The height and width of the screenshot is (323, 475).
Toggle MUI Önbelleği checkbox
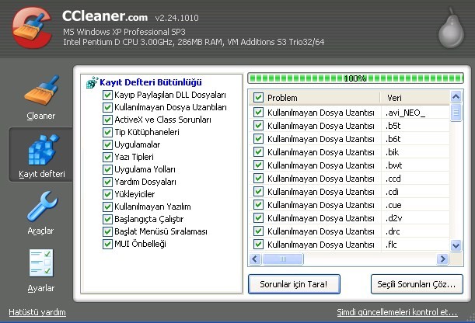coord(107,244)
